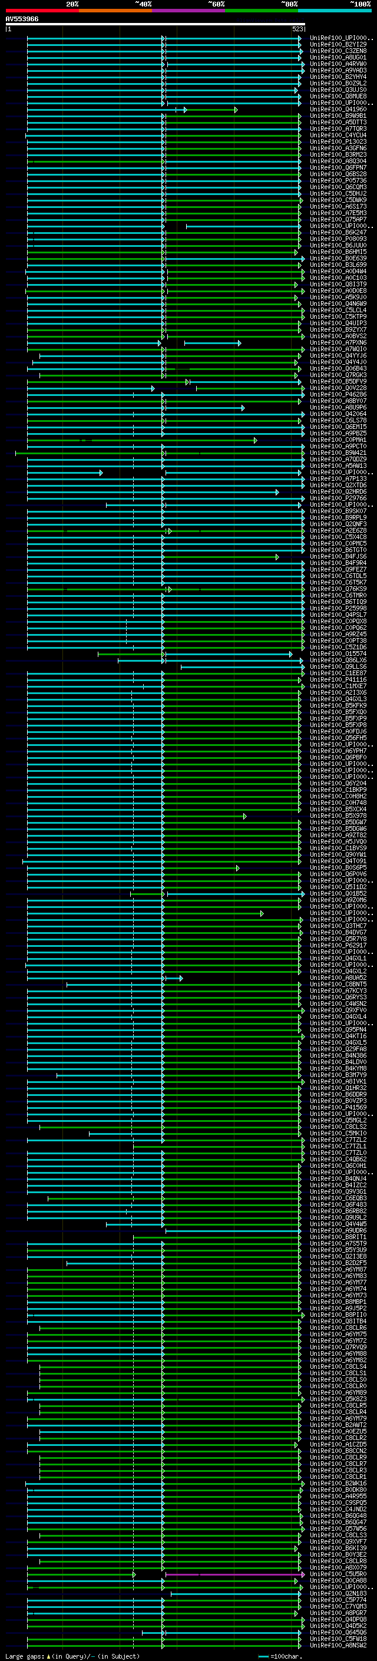Click hit label UniRef100_C0PMA1

click(338, 440)
